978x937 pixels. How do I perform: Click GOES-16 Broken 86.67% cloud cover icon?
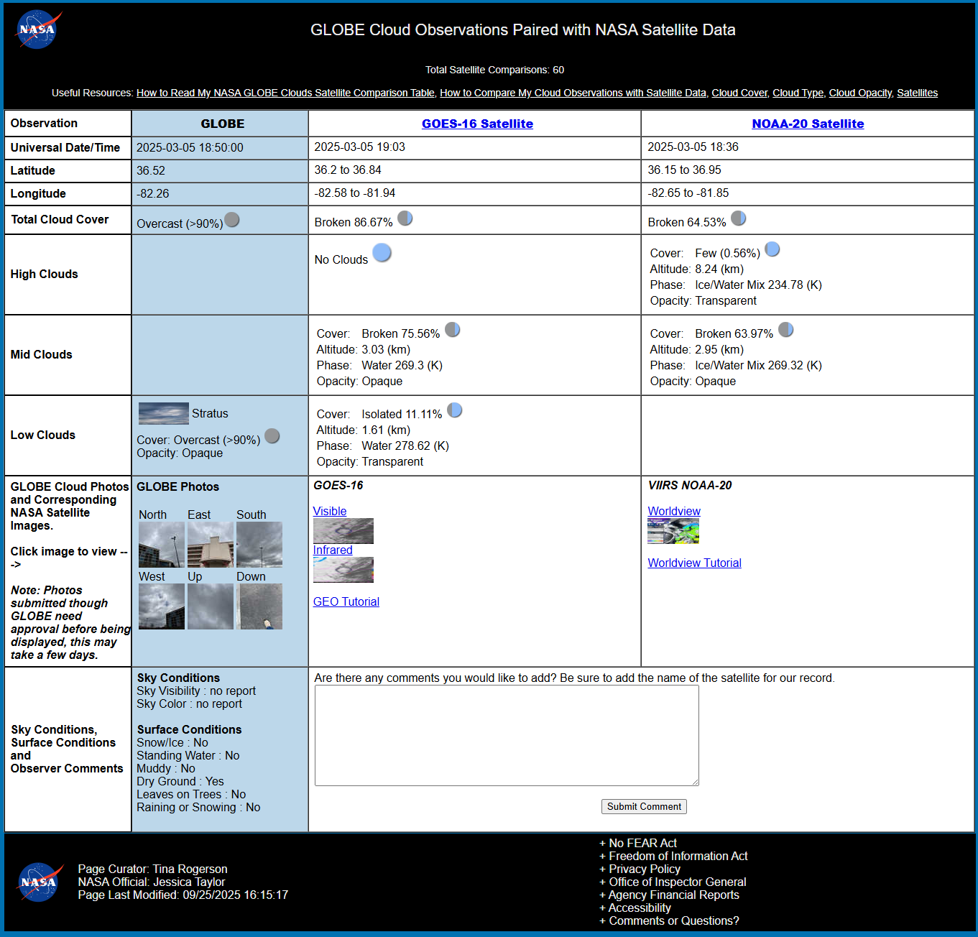pos(405,218)
